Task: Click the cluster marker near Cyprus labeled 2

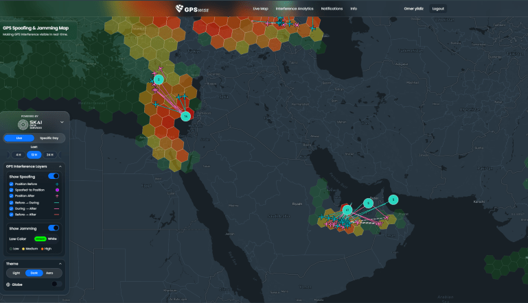Action: point(159,80)
